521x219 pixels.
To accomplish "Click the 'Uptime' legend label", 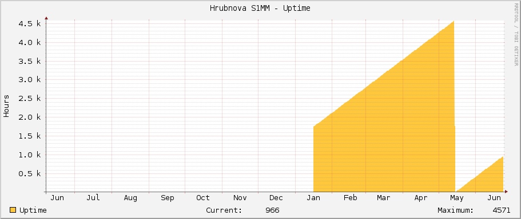I will [x=33, y=210].
